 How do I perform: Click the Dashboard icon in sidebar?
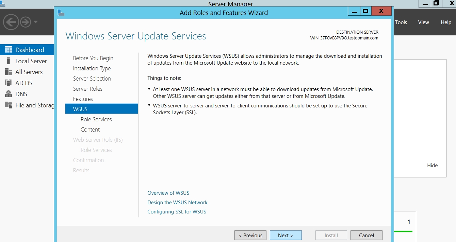tap(9, 50)
